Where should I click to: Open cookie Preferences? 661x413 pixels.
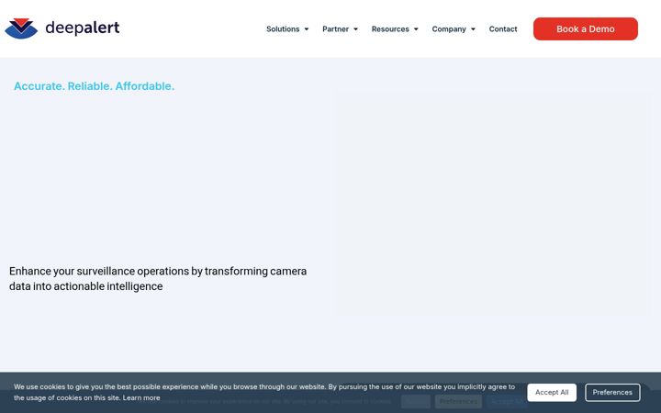pos(612,393)
